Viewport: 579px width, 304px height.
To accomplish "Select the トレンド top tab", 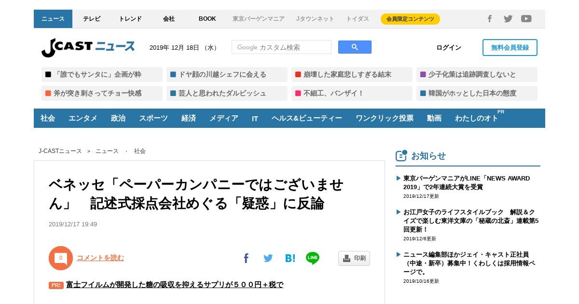I will (130, 19).
